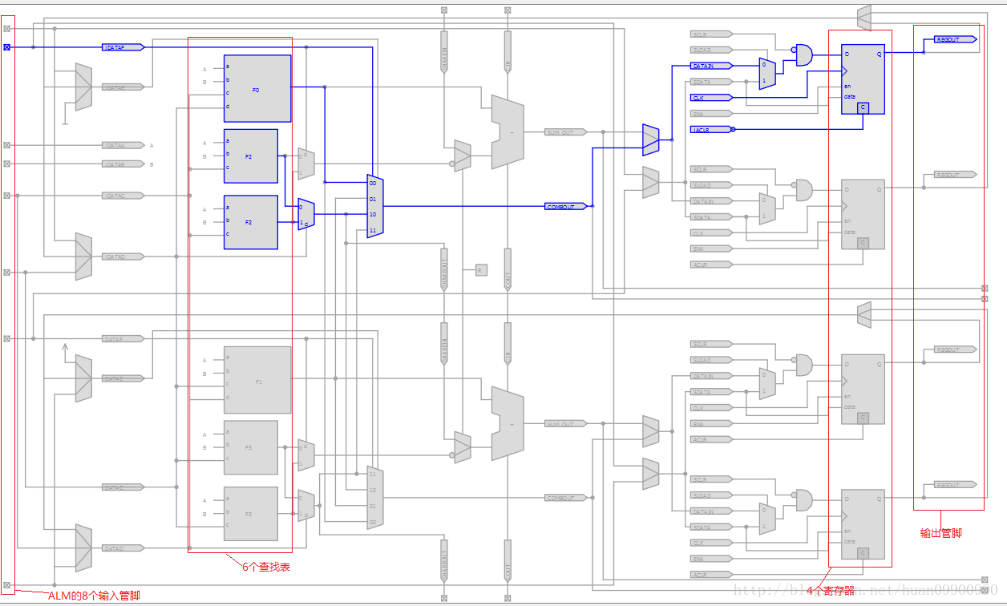Click the blue CLK port
Screen dimensions: 1007x606
tap(711, 98)
